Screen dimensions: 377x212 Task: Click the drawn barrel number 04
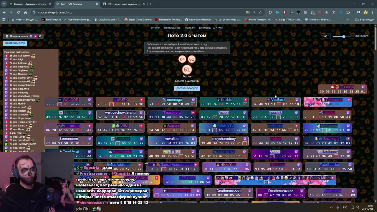(182, 59)
